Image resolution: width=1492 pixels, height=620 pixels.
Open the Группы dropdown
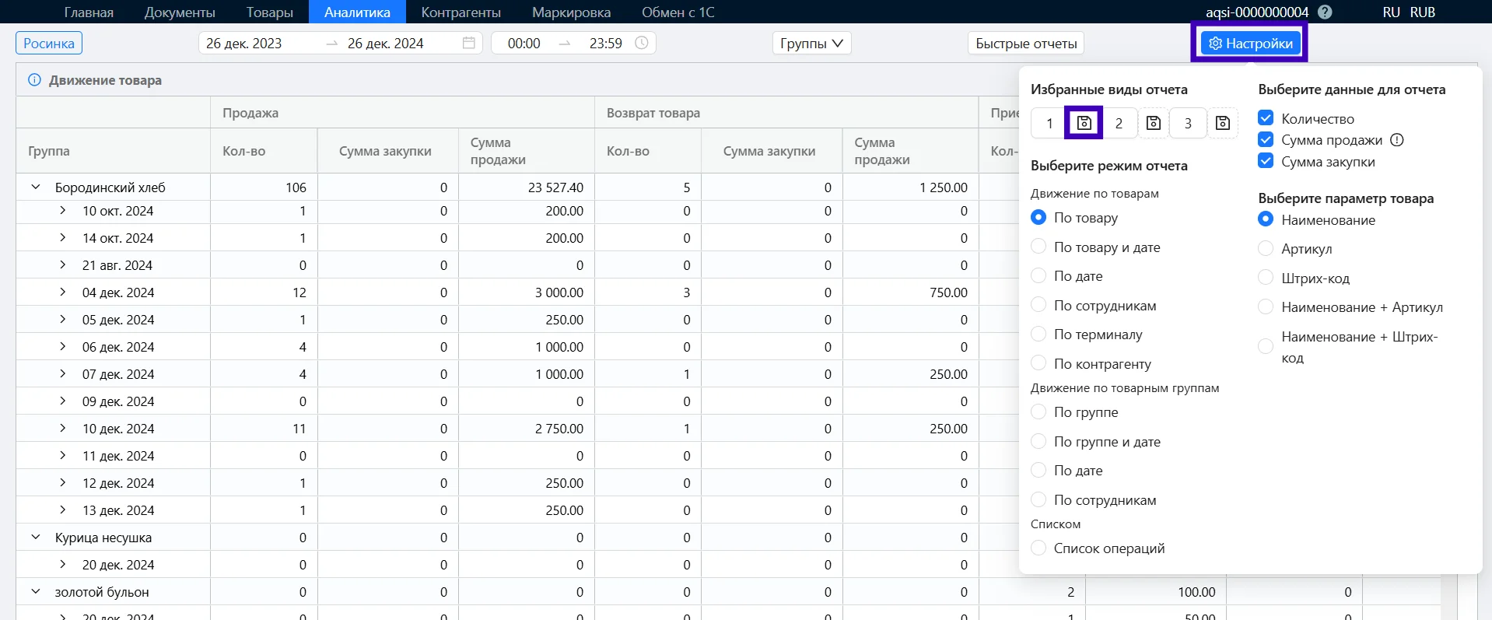(811, 43)
